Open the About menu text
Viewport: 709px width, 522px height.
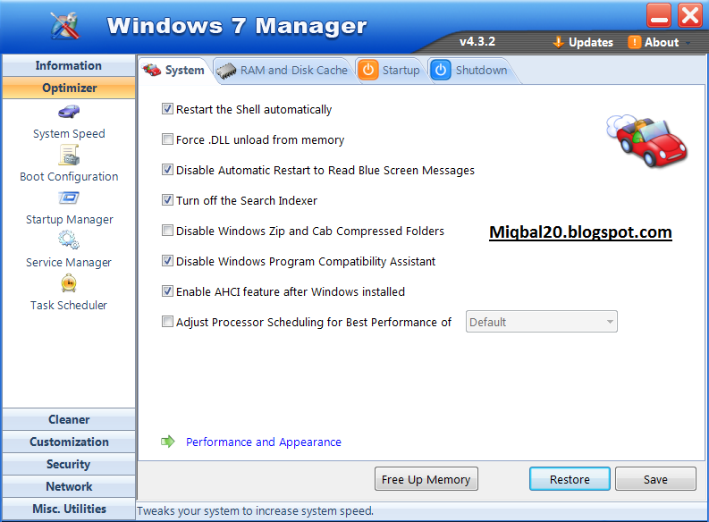tap(662, 43)
